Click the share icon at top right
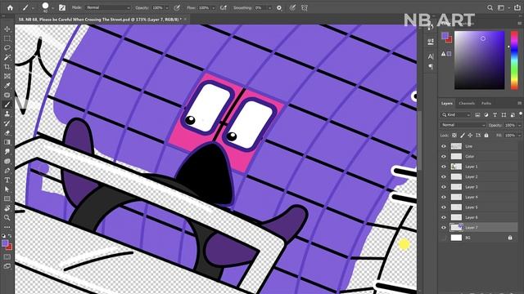Screen dimensions: 524x294 [x=517, y=7]
